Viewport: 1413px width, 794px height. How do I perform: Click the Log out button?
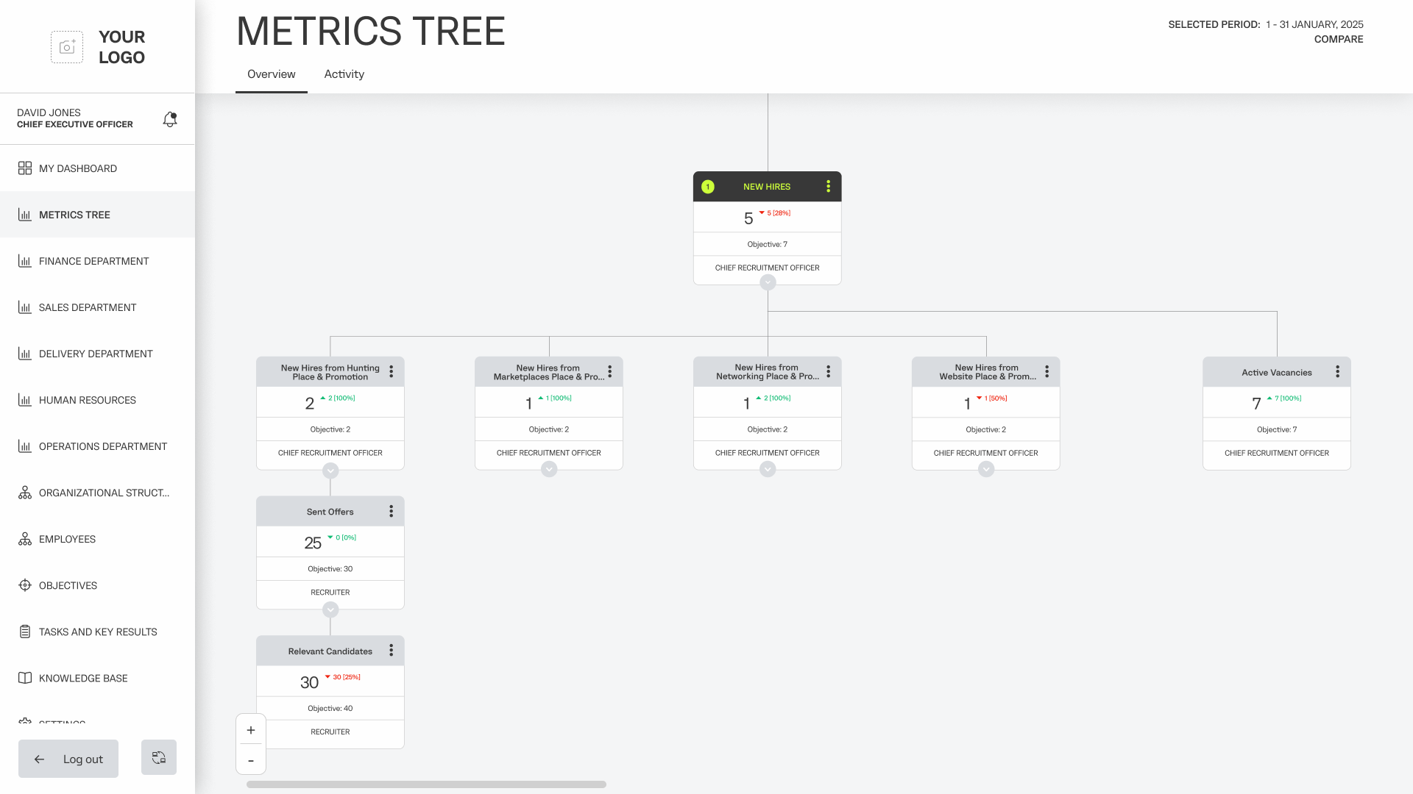(68, 759)
